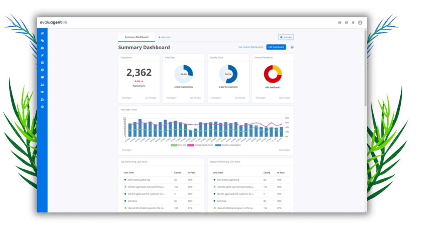Open the graduation cap learning sidebar icon
Image resolution: width=423 pixels, height=237 pixels.
43,92
